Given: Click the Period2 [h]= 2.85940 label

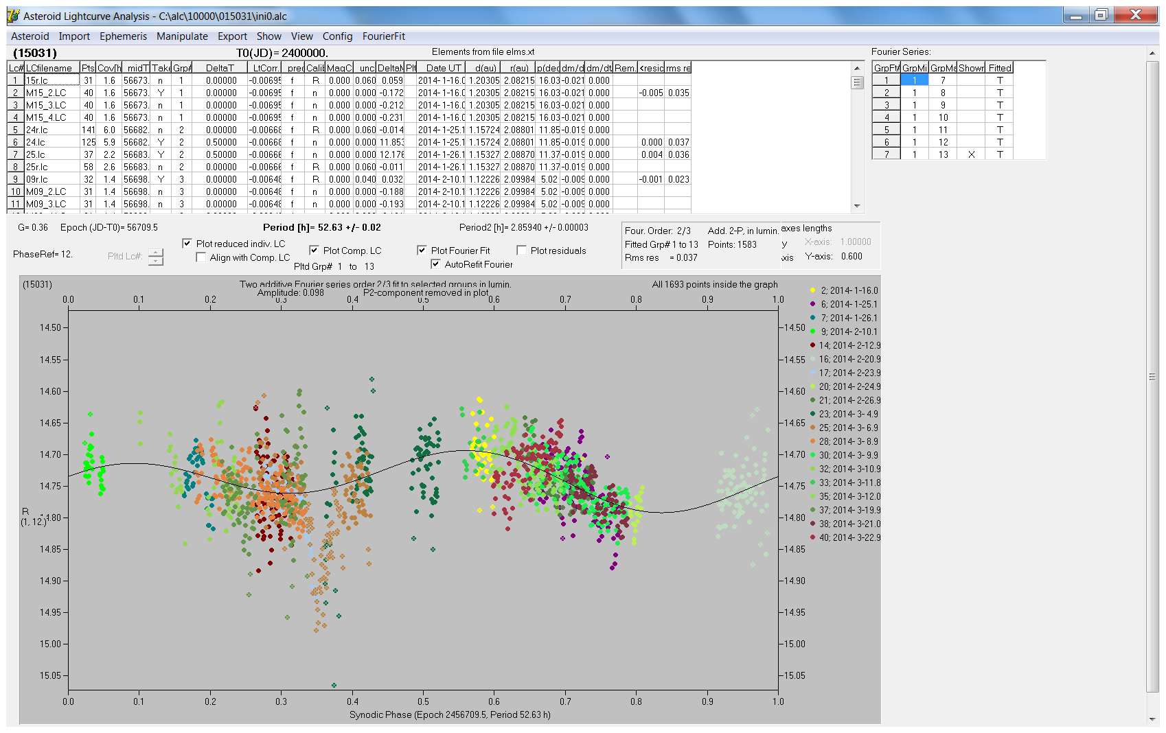Looking at the screenshot, I should [x=524, y=227].
